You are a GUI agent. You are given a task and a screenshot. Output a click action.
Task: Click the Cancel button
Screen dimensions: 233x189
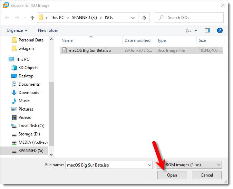point(207,175)
